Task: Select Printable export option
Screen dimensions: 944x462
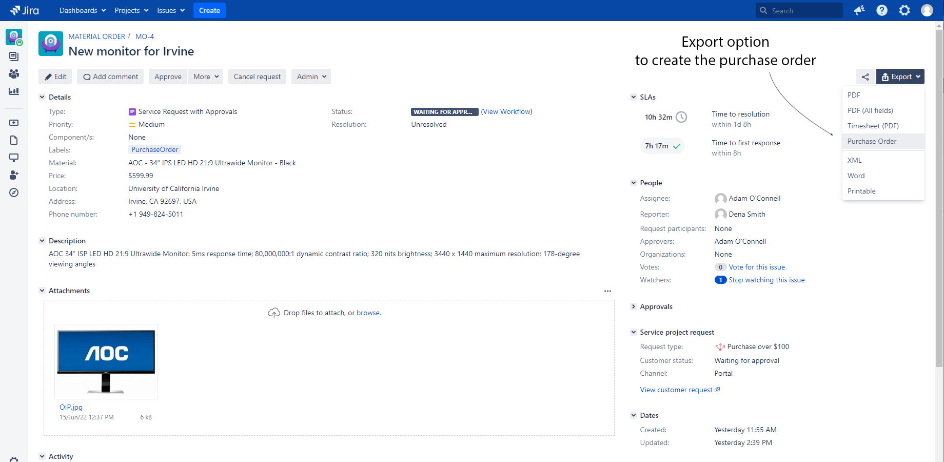Action: click(883, 191)
